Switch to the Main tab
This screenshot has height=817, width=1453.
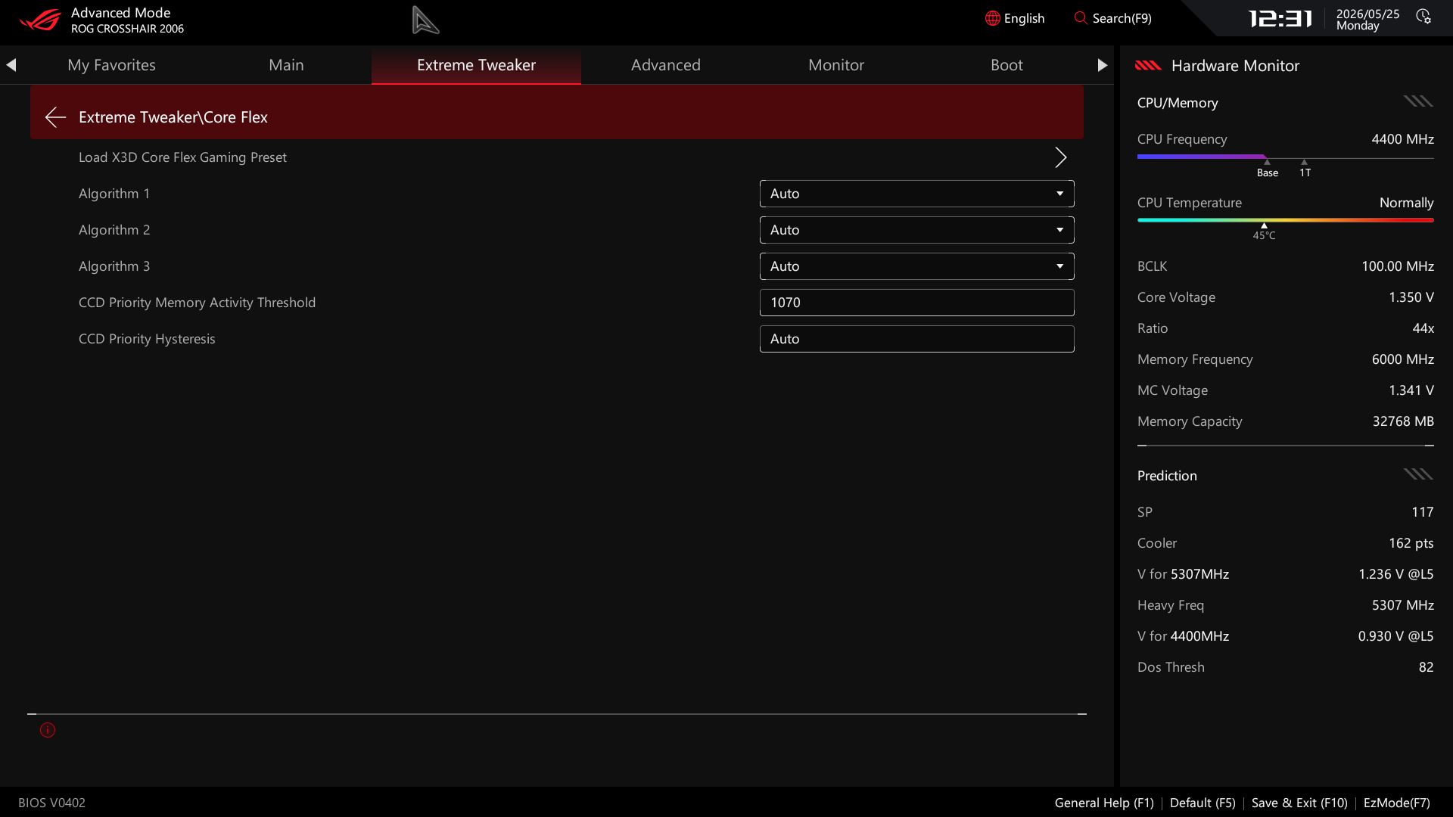click(286, 65)
